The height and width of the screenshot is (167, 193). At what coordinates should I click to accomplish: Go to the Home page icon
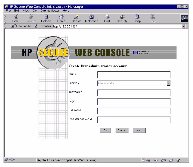pos(61,16)
